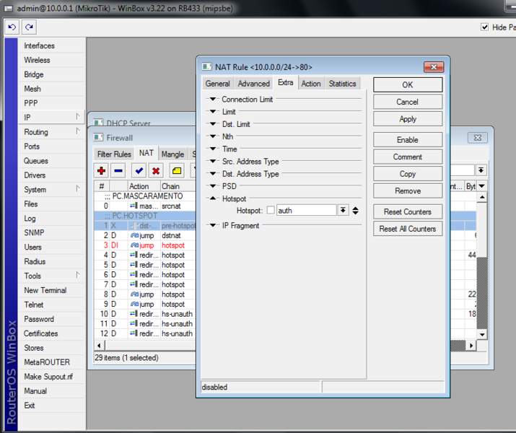Disable selected rule with red X icon
This screenshot has height=433, width=516.
pyautogui.click(x=156, y=170)
